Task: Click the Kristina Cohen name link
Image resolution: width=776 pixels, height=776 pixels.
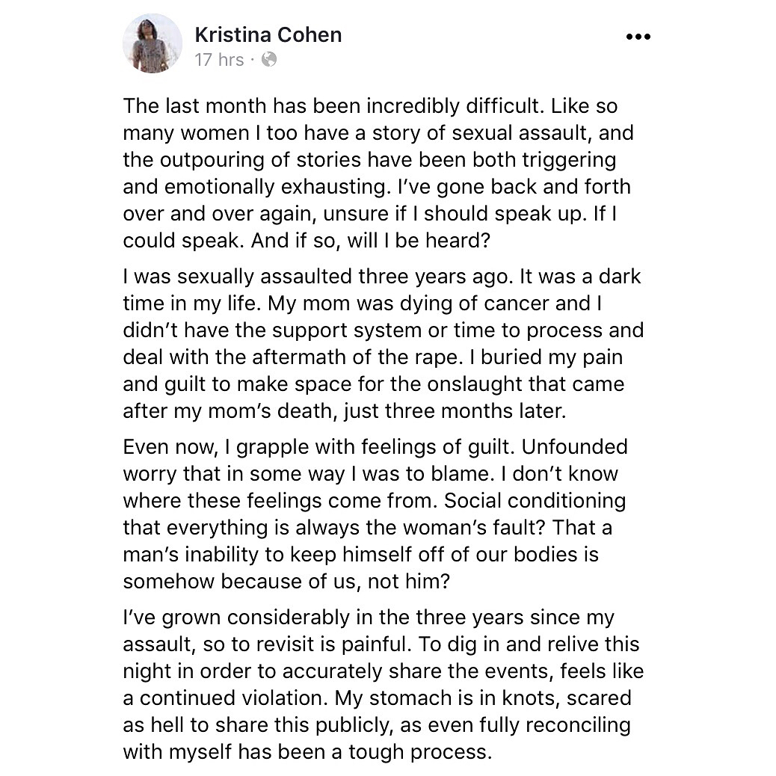Action: click(268, 34)
